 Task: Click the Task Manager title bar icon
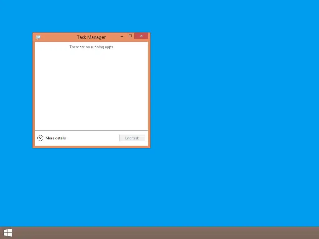click(38, 37)
